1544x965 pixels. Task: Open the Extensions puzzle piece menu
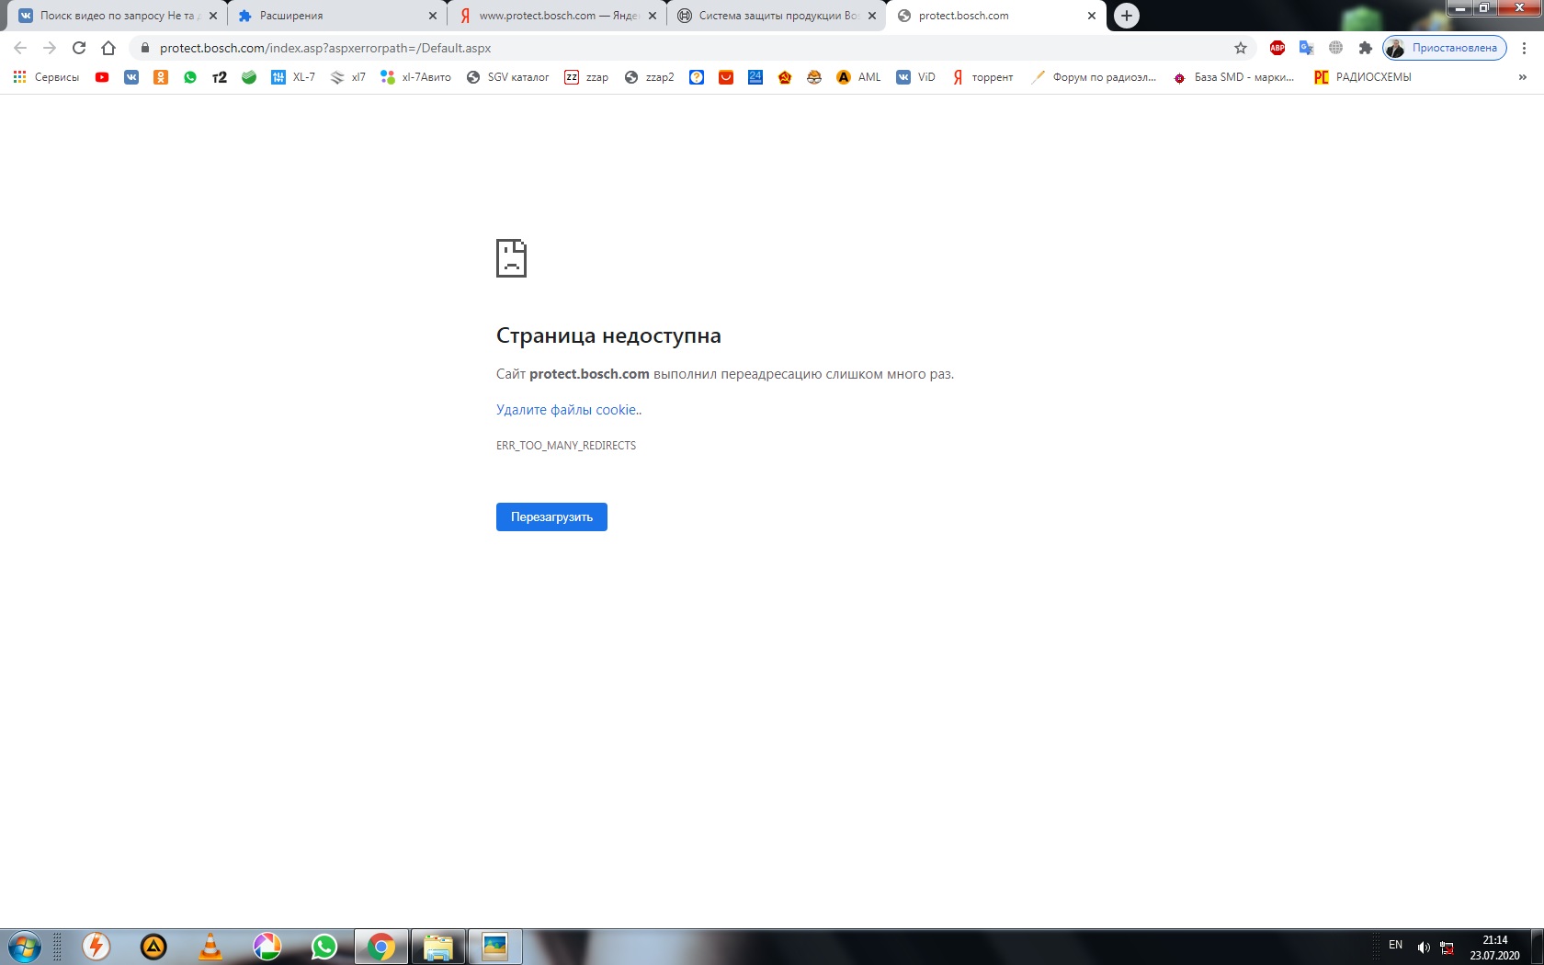click(x=1365, y=48)
